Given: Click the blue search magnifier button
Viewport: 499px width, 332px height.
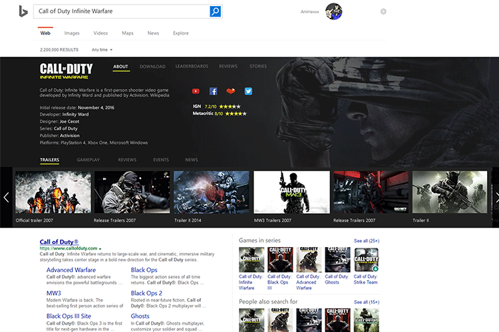Looking at the screenshot, I should click(215, 11).
